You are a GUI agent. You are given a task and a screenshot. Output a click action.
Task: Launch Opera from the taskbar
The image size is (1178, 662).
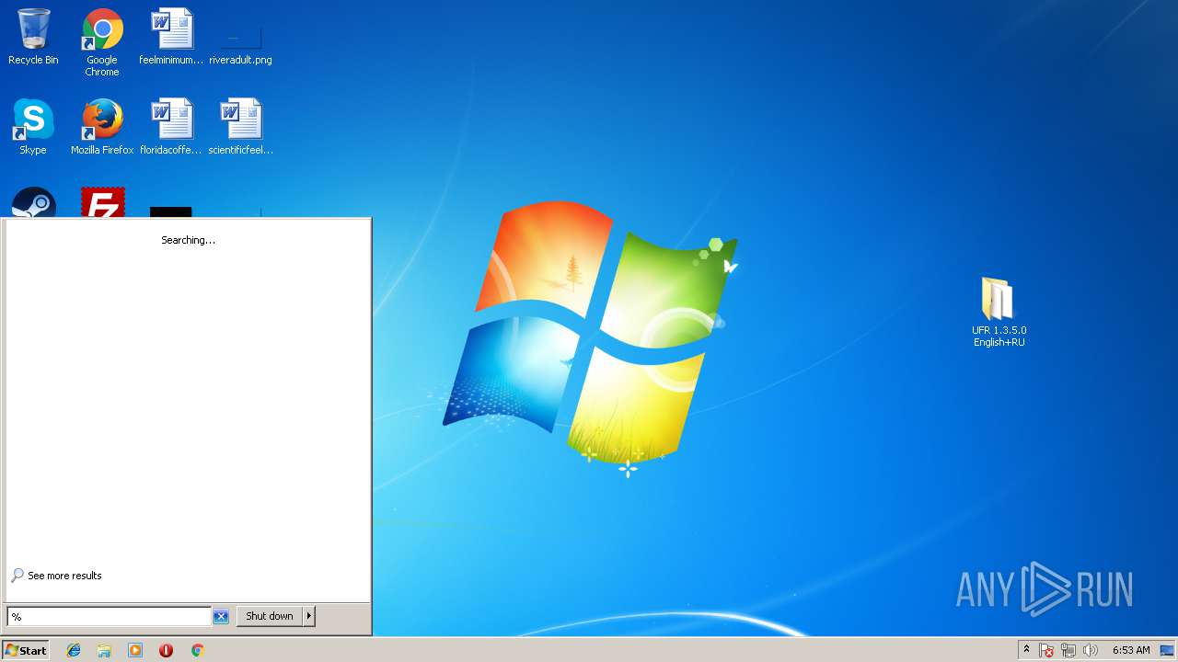(166, 650)
